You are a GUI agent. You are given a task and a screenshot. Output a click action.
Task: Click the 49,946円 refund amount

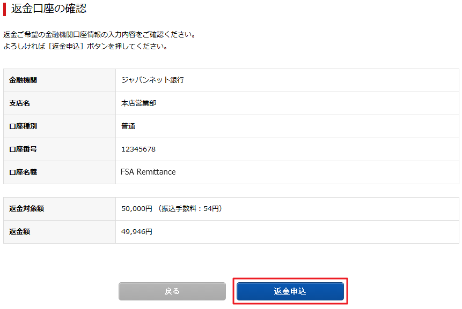click(x=137, y=232)
